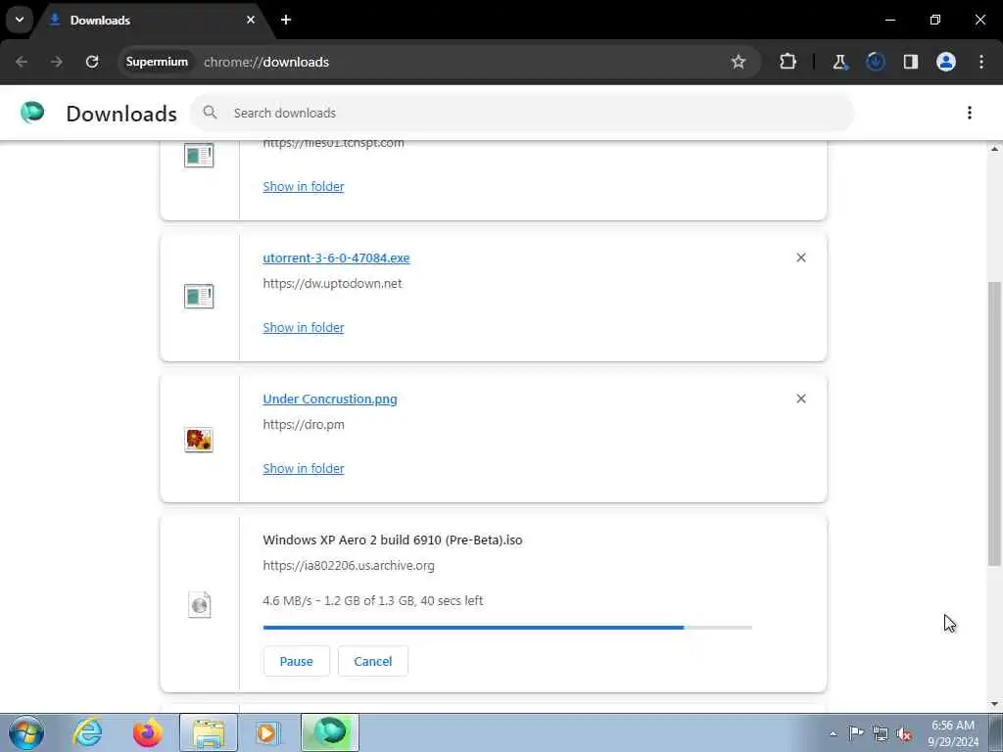1003x752 pixels.
Task: Click the search magnifier icon
Action: click(210, 113)
